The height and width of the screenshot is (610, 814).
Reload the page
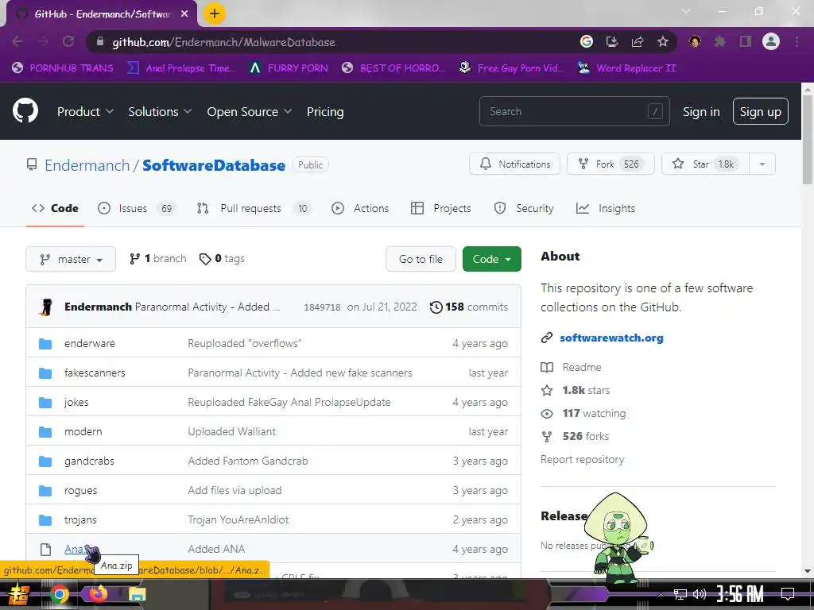pos(68,41)
